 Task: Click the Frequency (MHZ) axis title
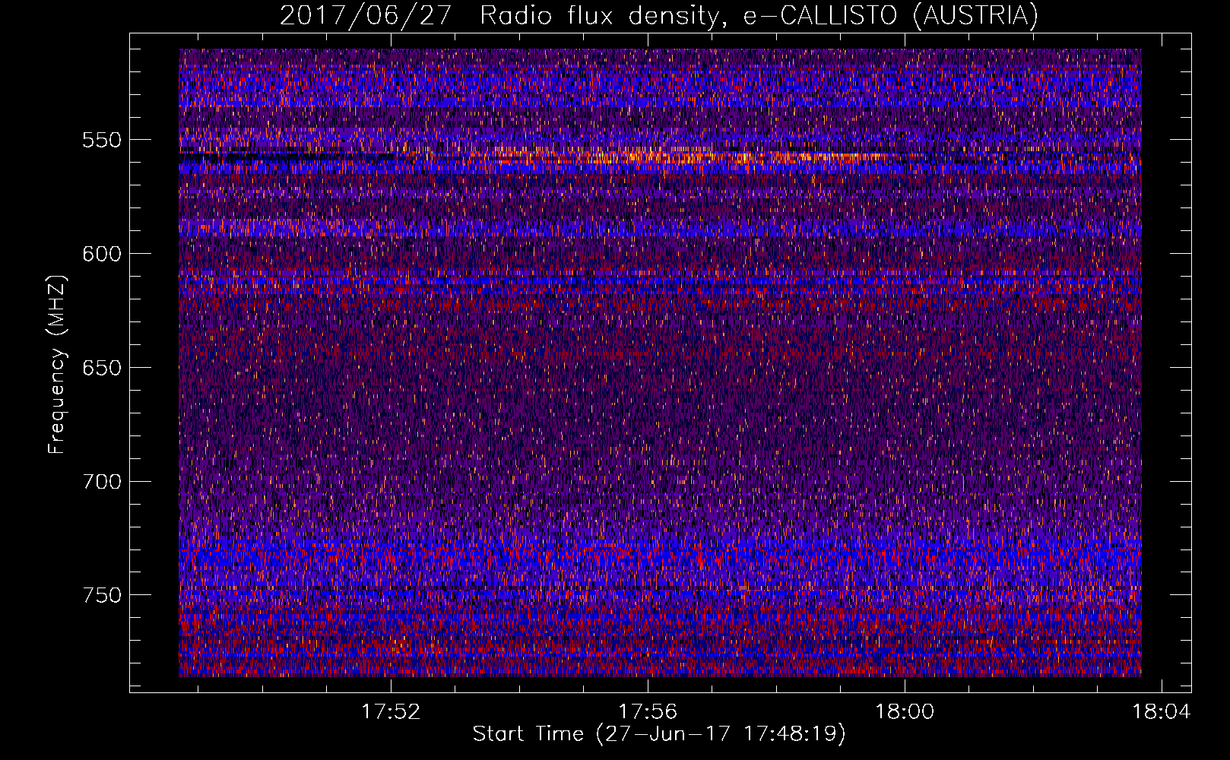coord(57,364)
